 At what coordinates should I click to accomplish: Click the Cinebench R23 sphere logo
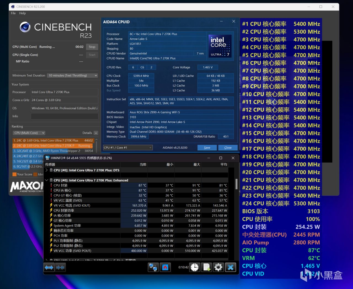click(25, 27)
